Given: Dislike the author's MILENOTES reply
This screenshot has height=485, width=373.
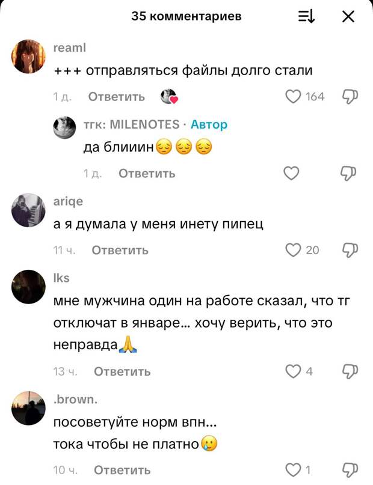Looking at the screenshot, I should pyautogui.click(x=348, y=173).
